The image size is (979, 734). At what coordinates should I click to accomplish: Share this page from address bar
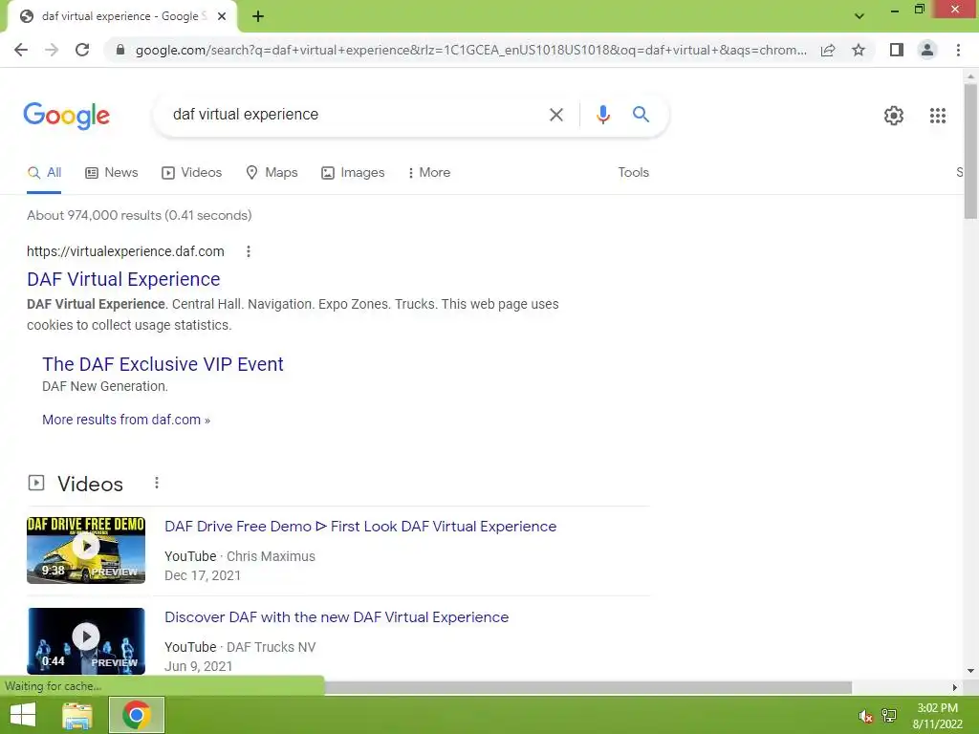pyautogui.click(x=828, y=50)
